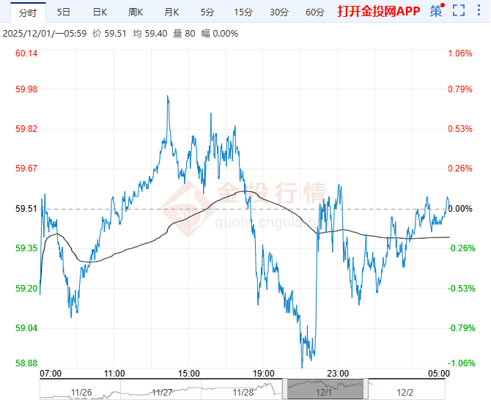Click right handle of range slider
491x400 pixels.
point(366,388)
